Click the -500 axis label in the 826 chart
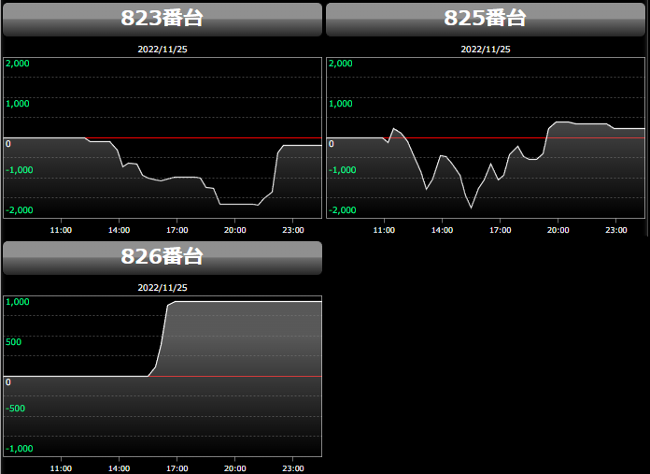 [17, 409]
